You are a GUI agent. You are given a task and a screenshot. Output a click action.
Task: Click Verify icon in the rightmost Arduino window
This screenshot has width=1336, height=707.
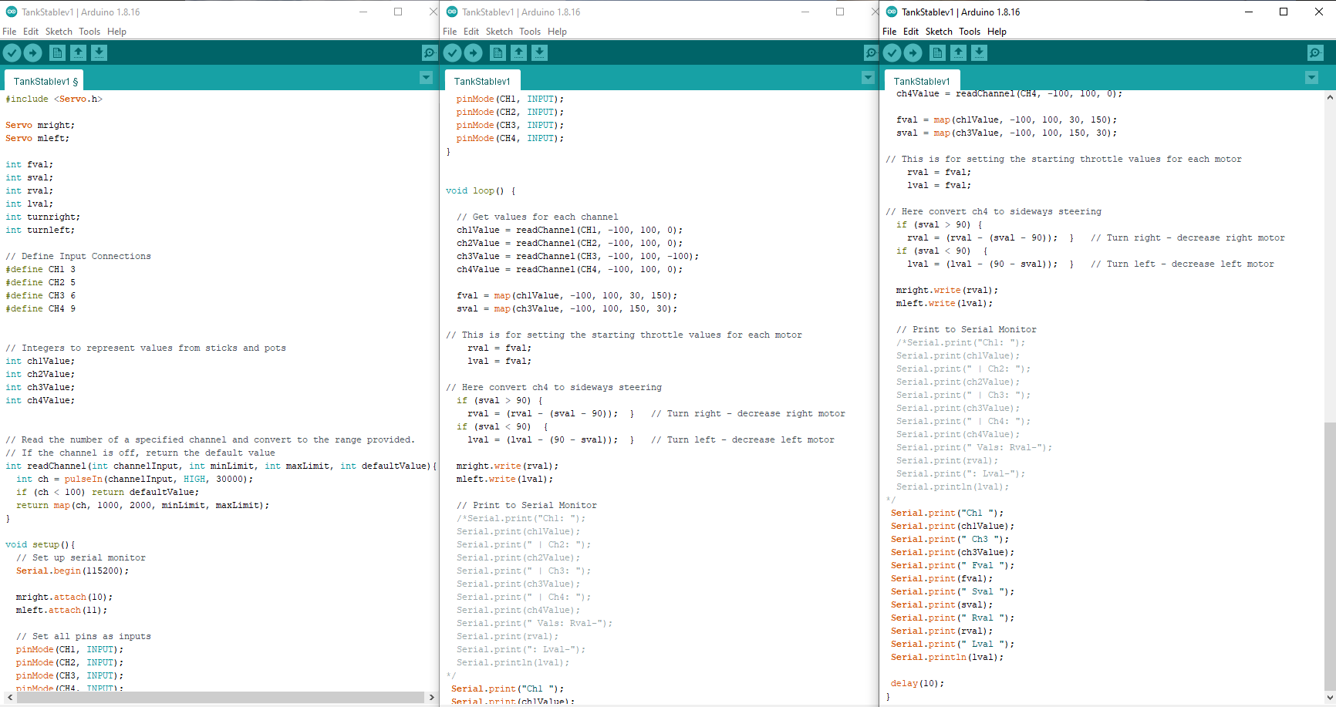click(x=892, y=52)
